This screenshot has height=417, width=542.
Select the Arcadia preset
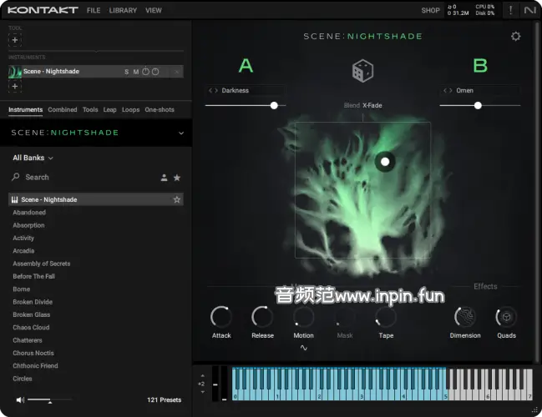click(23, 250)
